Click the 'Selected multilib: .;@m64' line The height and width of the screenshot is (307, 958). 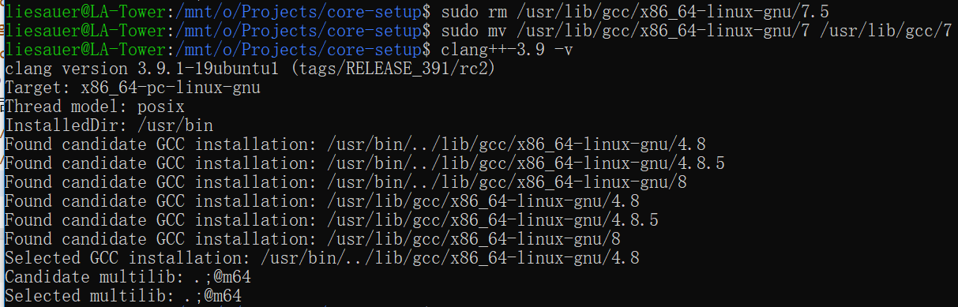point(123,296)
